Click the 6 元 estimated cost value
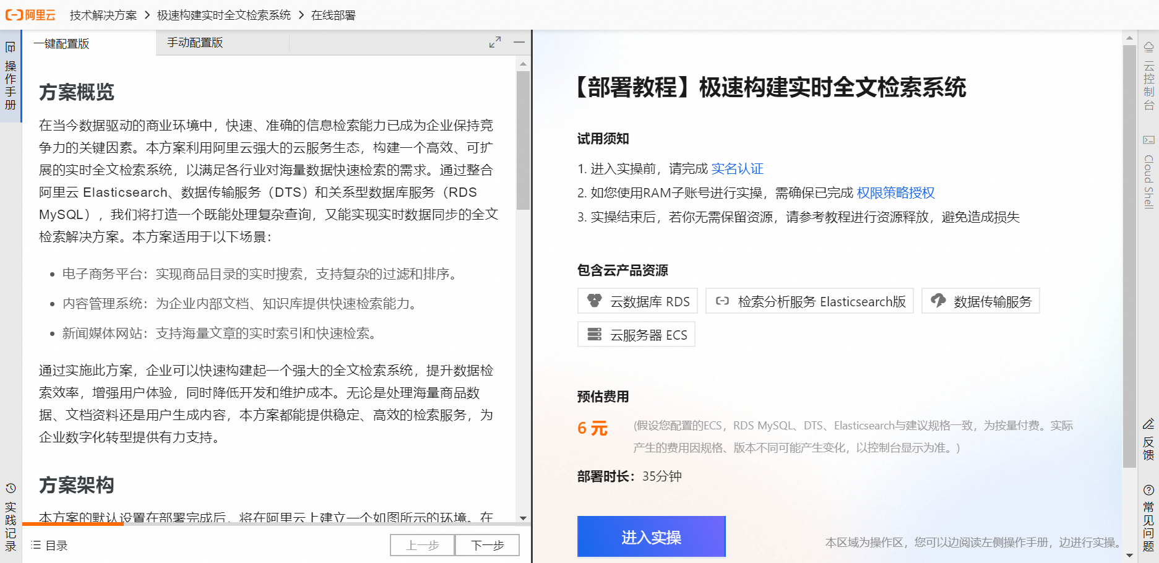1159x563 pixels. tap(593, 428)
